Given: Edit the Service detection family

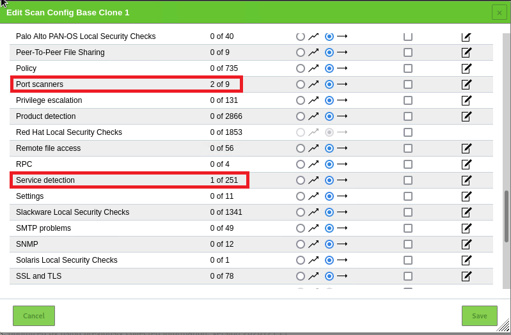Looking at the screenshot, I should [466, 180].
